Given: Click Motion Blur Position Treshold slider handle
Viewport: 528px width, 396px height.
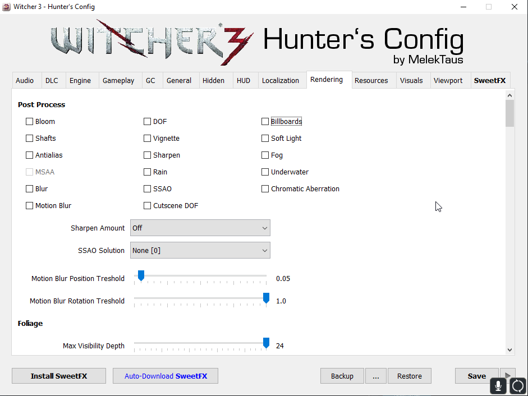Looking at the screenshot, I should (x=141, y=275).
